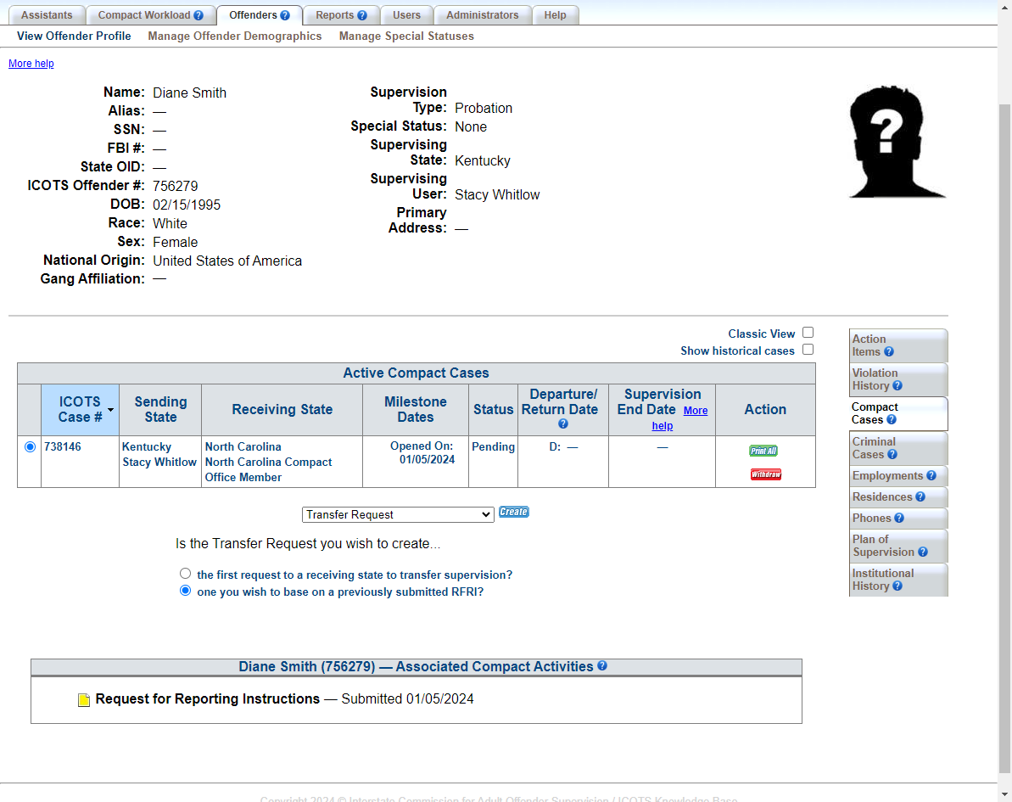
Task: Click help icon beside Plan of Supervision
Action: tap(923, 552)
